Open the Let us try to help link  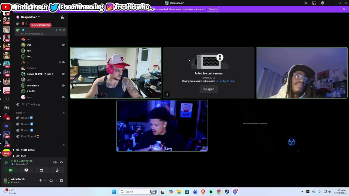click(x=225, y=81)
